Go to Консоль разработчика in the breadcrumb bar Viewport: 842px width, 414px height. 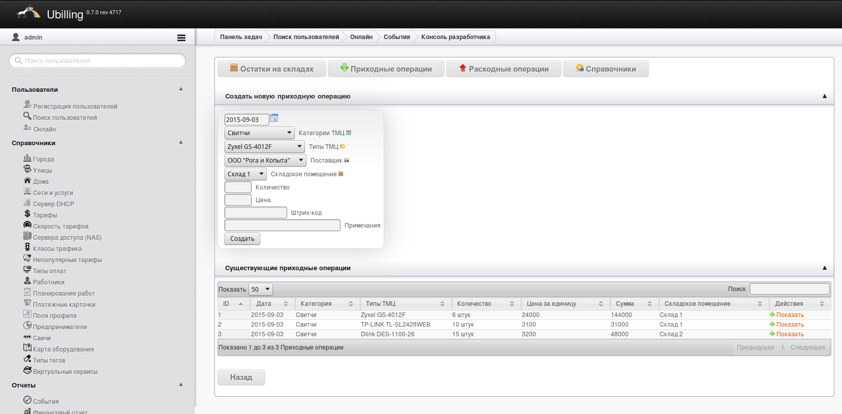455,37
